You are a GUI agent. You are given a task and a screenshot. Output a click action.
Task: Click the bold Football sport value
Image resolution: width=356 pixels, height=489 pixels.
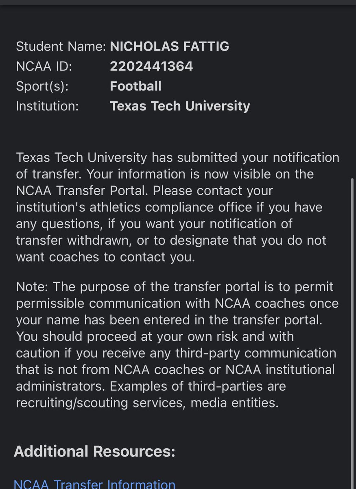[x=135, y=86]
